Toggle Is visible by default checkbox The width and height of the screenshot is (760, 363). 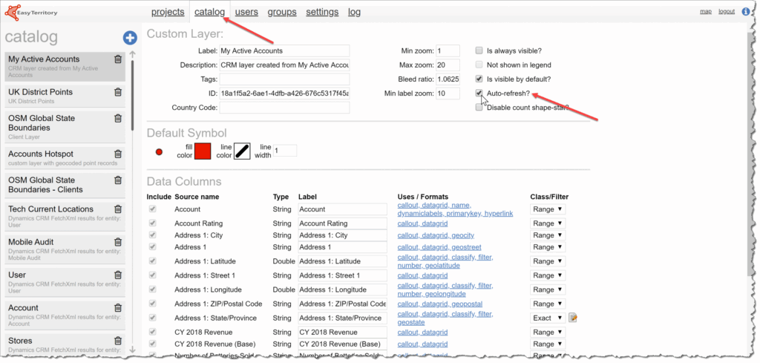pos(479,79)
